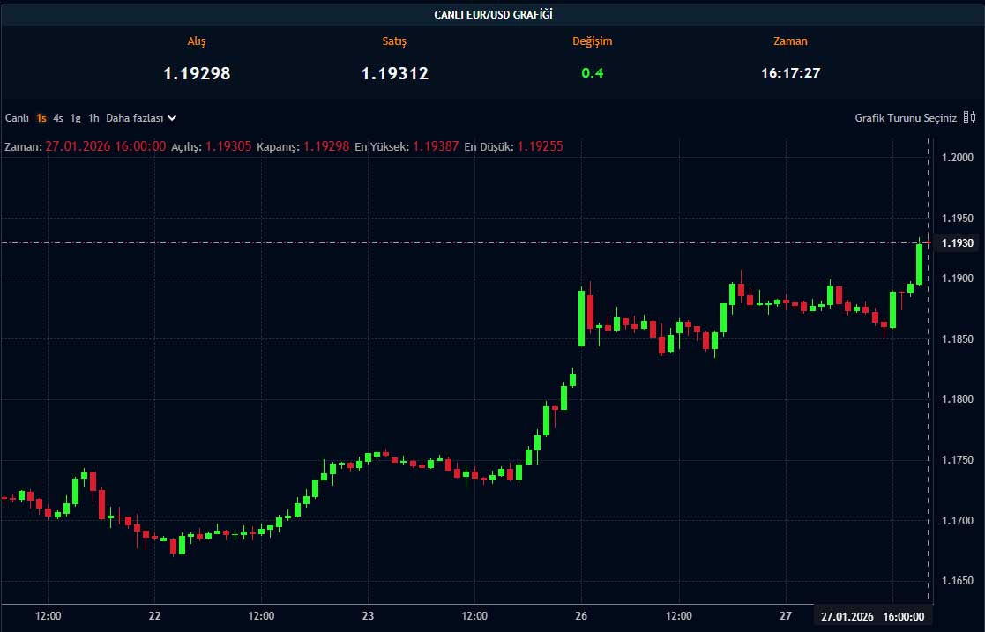This screenshot has height=632, width=985.
Task: Select the 1g timeframe
Action: pyautogui.click(x=75, y=117)
